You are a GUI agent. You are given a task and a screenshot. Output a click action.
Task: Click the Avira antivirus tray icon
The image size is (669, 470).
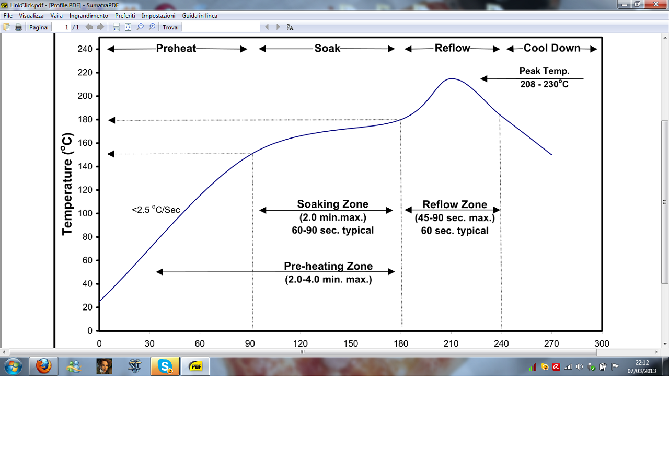point(557,367)
